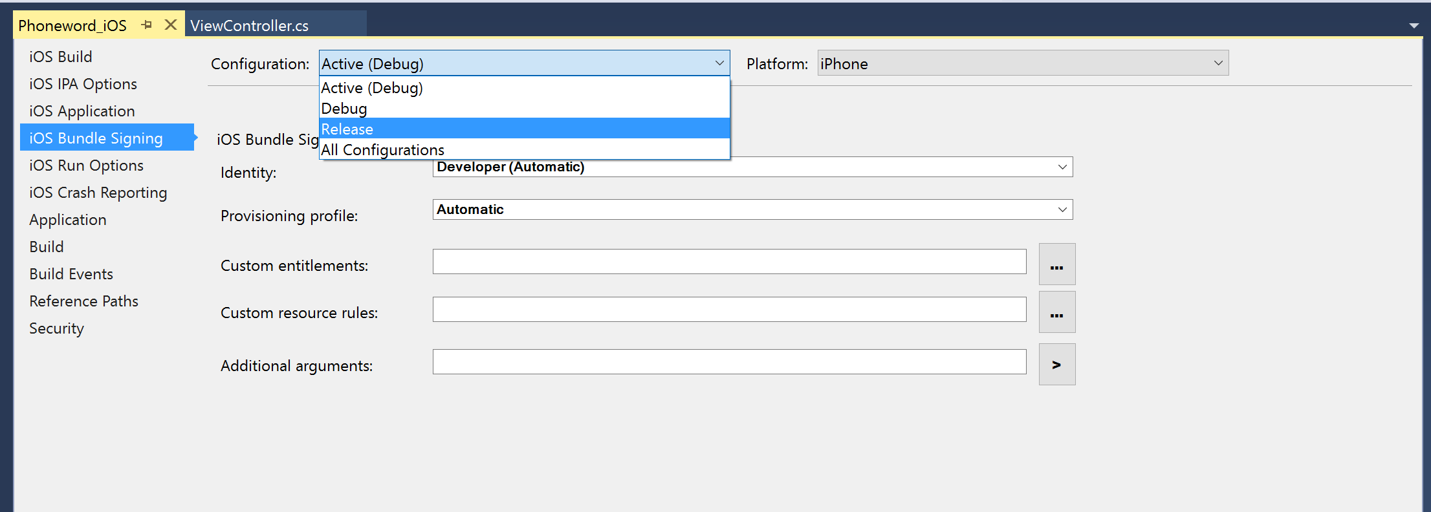Open the Custom resource rules file browser (...)
The width and height of the screenshot is (1431, 512).
[x=1057, y=312]
